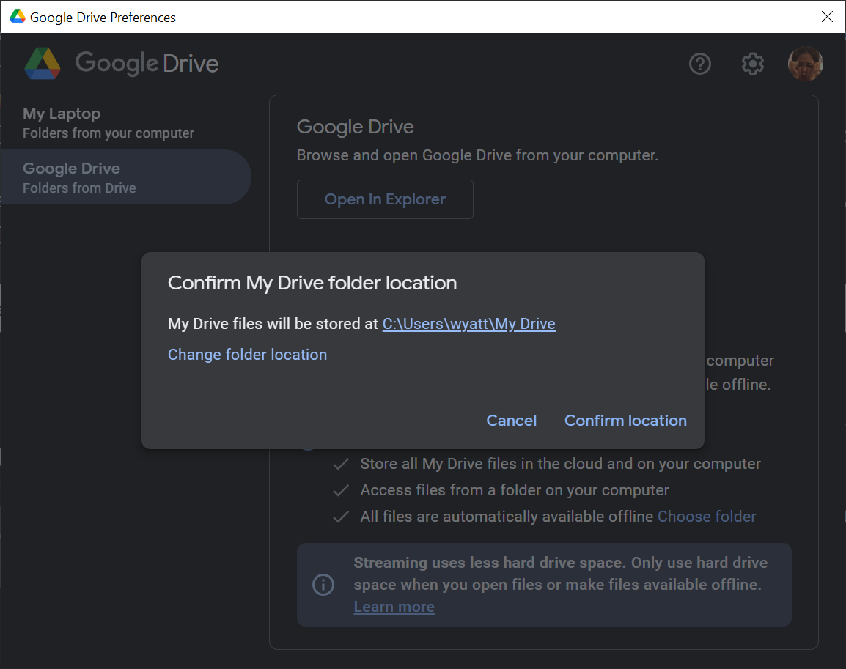Click checkmark beside Access files from a folder

click(340, 490)
